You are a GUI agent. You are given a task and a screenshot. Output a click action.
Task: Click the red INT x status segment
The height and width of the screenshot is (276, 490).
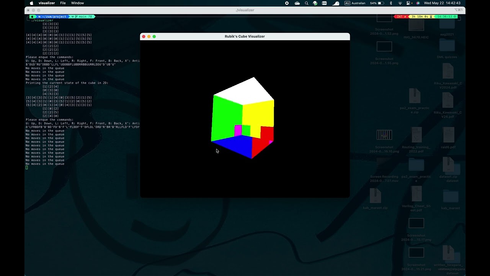(x=401, y=16)
